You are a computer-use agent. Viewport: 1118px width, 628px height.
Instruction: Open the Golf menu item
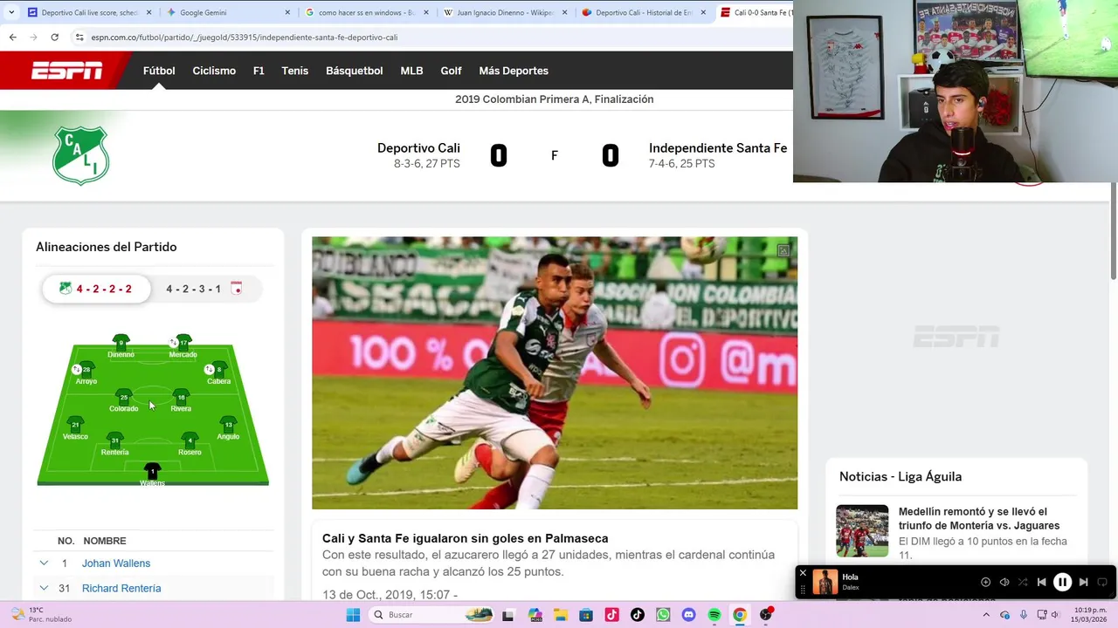tap(452, 71)
